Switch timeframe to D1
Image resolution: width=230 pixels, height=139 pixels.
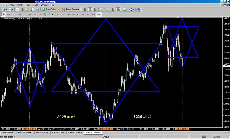click(x=88, y=14)
